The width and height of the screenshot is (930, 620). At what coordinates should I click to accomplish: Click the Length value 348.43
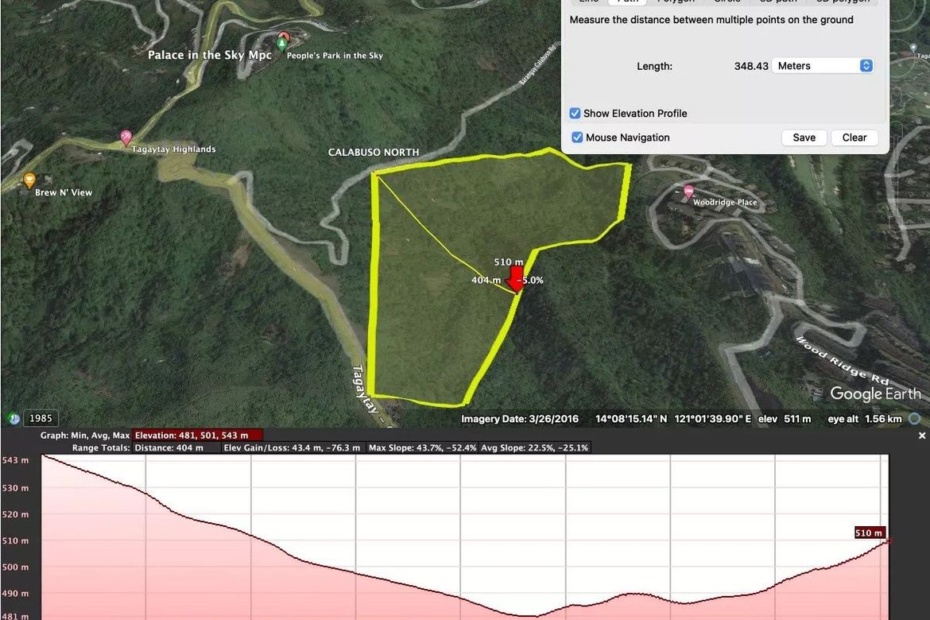pyautogui.click(x=751, y=67)
